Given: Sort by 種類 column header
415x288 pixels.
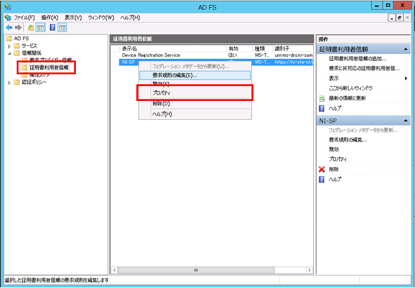Looking at the screenshot, I should coord(263,49).
